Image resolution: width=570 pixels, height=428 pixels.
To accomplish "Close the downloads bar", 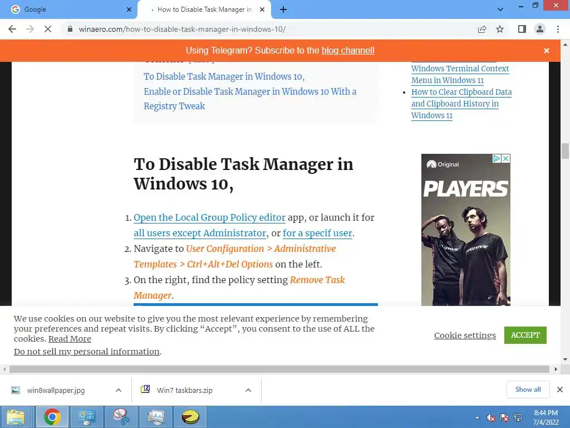I will [560, 390].
